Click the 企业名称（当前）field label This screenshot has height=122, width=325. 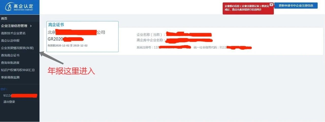[151, 34]
